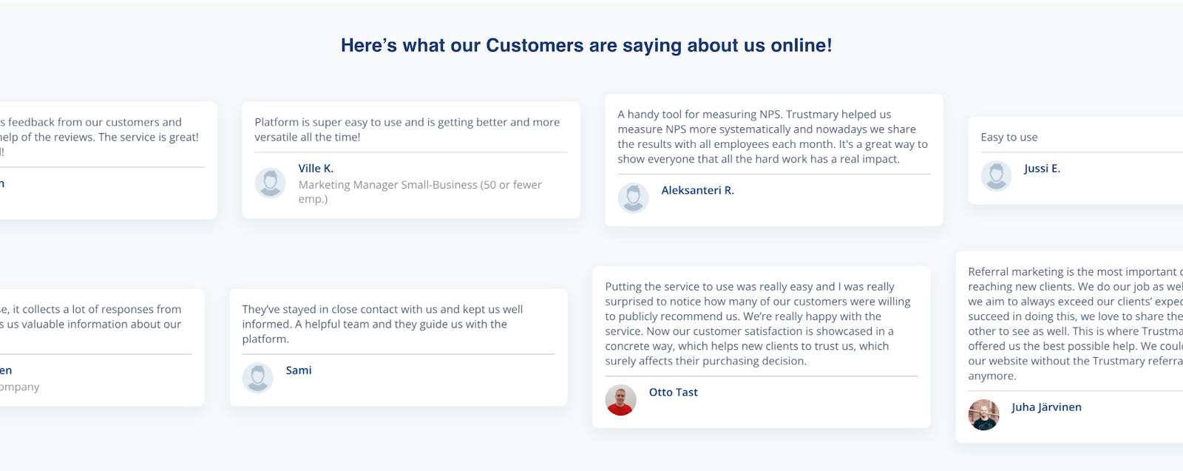Select the Juha Järvinen name
The image size is (1183, 471).
coord(1046,407)
